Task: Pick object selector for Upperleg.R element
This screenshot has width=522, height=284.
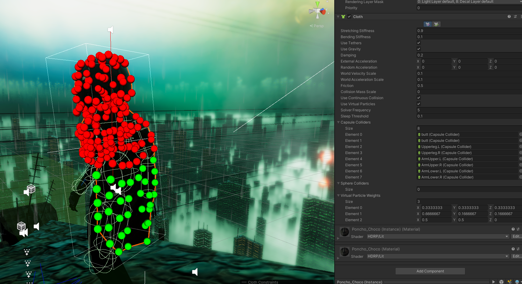Action: click(x=520, y=153)
